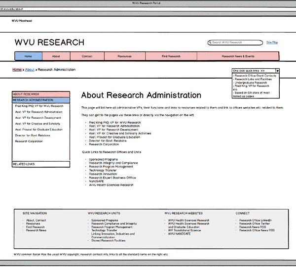This screenshot has width=296, height=267.
Task: Select the Contact navigation tab
Action: point(87,56)
